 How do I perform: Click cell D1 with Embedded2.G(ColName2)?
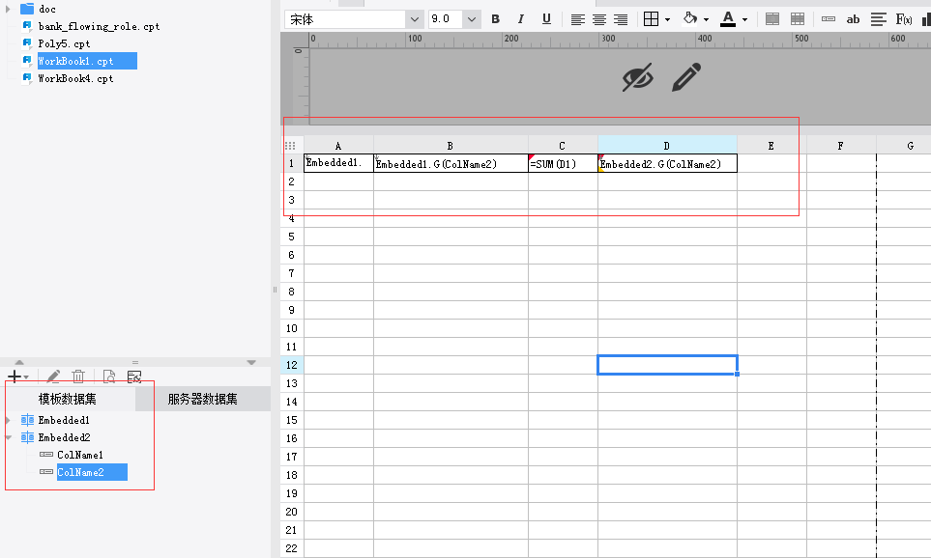[x=667, y=164]
